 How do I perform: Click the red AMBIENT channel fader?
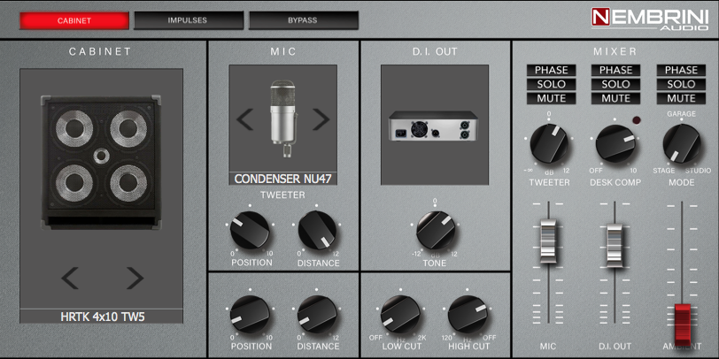click(x=683, y=324)
